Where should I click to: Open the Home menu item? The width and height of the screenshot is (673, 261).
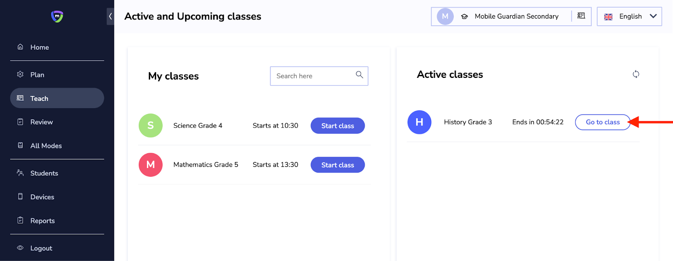click(x=40, y=47)
